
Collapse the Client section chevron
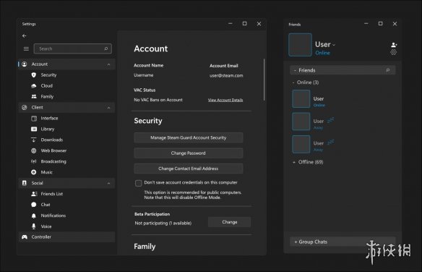coord(108,108)
